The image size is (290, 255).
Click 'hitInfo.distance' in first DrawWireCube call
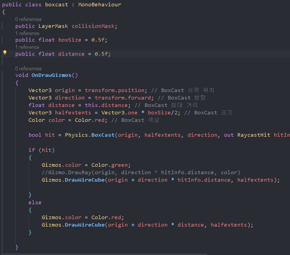coord(204,180)
